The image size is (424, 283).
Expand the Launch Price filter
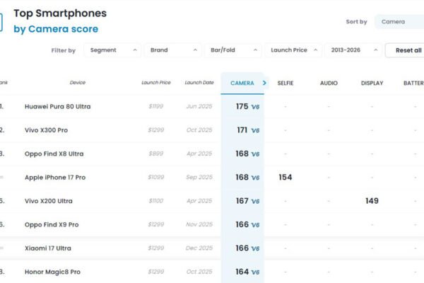pos(293,50)
